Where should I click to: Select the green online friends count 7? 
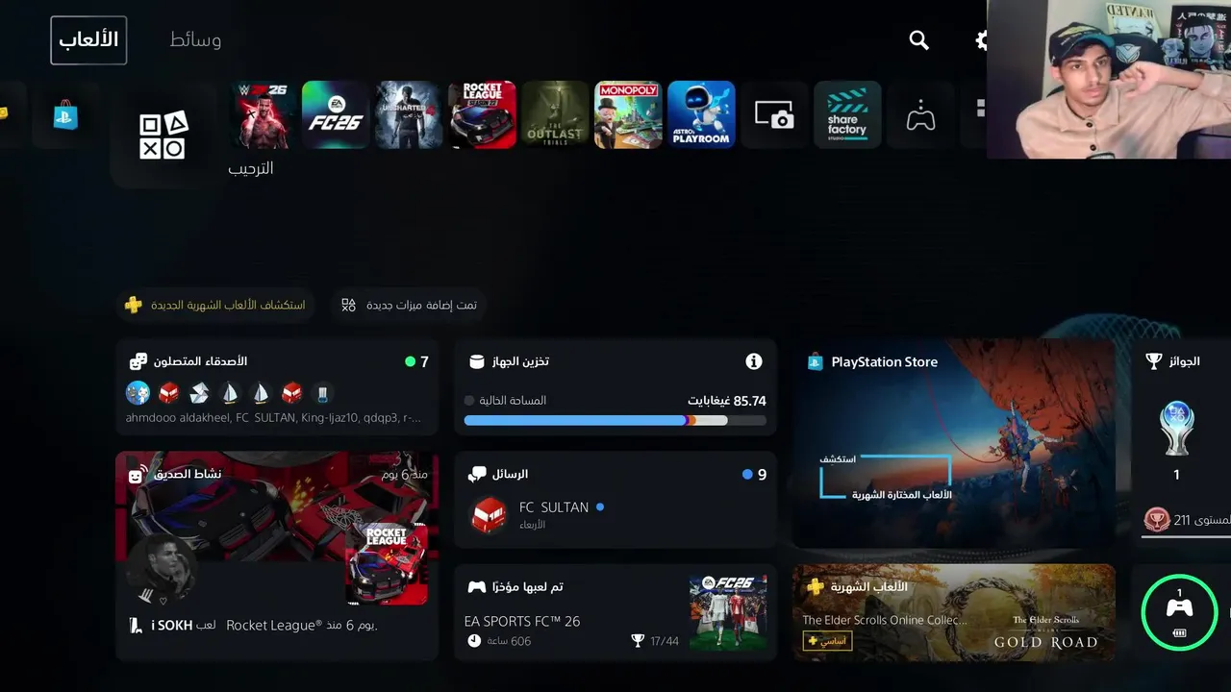click(x=417, y=361)
